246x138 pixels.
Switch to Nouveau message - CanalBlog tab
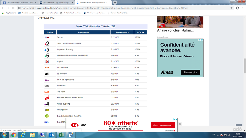(x=56, y=3)
